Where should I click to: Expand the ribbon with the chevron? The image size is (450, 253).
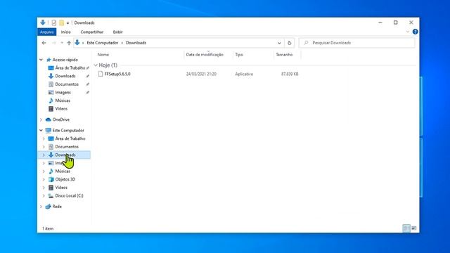(408, 32)
